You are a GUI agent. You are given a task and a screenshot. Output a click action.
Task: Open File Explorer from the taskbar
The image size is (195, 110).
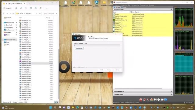coord(73,108)
